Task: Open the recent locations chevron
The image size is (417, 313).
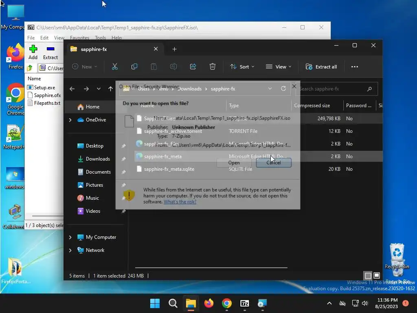Action: pyautogui.click(x=99, y=89)
